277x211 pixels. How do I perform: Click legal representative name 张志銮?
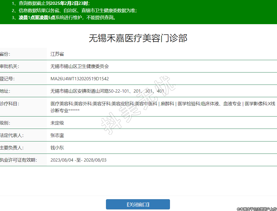57,135
